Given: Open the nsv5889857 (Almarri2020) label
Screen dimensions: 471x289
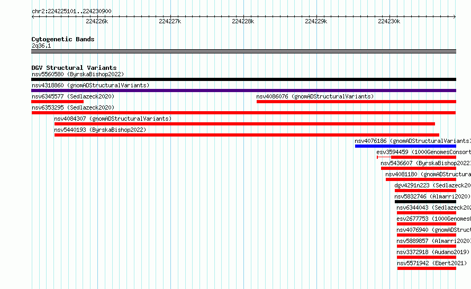Looking at the screenshot, I should [x=433, y=241].
